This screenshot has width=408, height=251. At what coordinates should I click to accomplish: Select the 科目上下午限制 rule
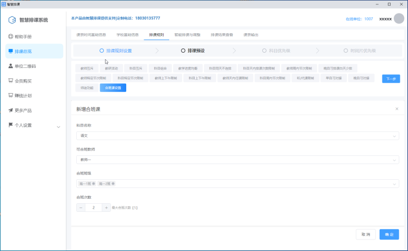pos(200,78)
